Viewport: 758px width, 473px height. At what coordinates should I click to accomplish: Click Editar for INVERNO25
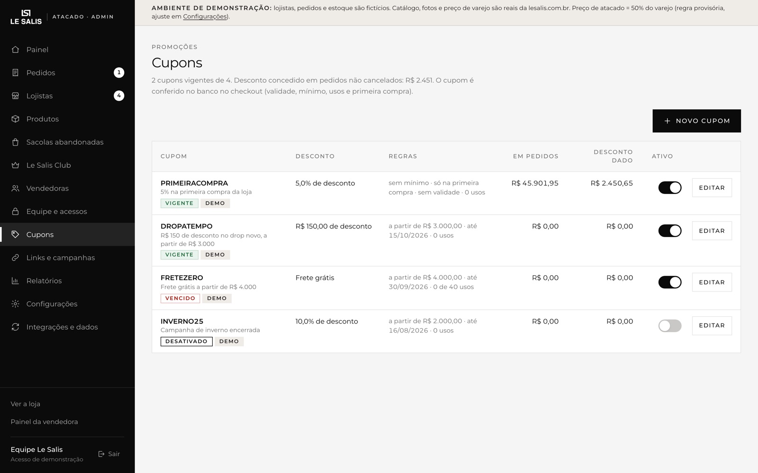[x=712, y=325]
